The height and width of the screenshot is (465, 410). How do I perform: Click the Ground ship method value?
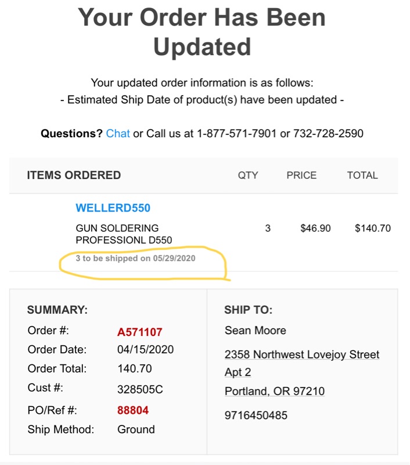(136, 430)
